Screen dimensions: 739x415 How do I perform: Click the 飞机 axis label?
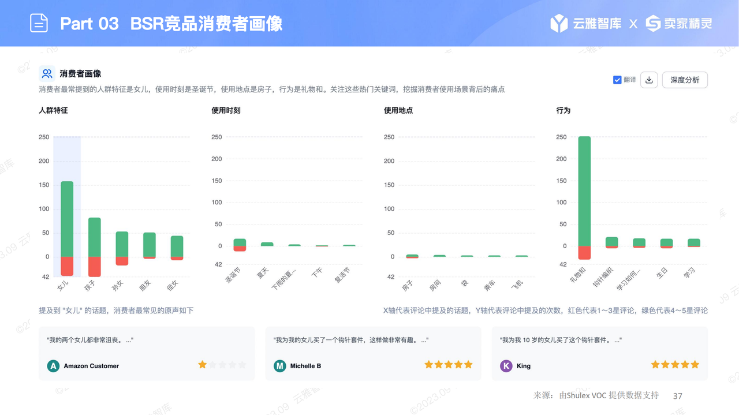point(517,285)
